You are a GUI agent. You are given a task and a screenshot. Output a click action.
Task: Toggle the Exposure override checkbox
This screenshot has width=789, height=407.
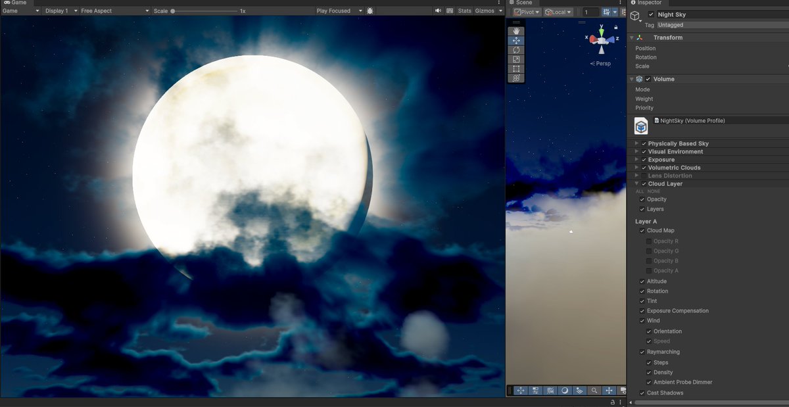coord(644,160)
